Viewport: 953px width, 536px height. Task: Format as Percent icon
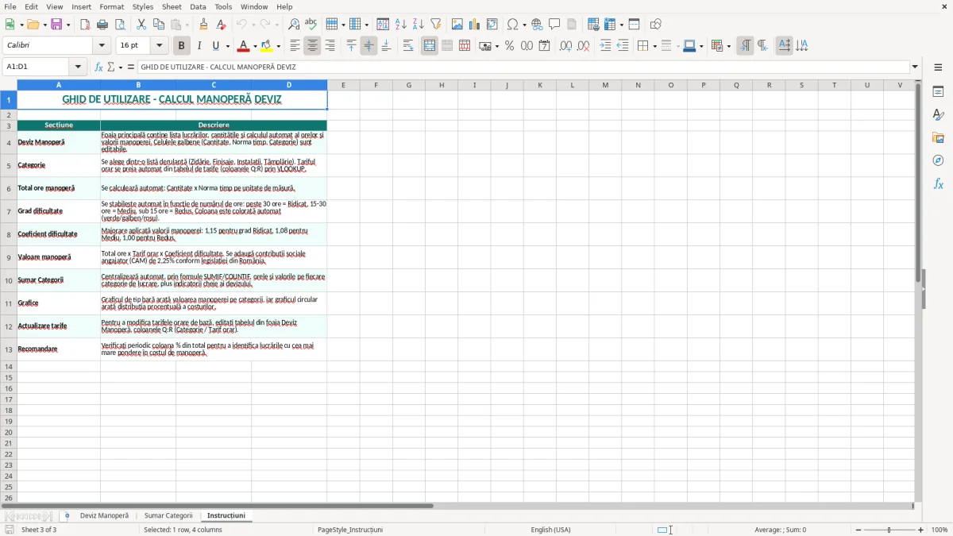point(509,46)
